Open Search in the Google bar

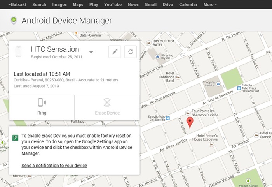click(39, 5)
